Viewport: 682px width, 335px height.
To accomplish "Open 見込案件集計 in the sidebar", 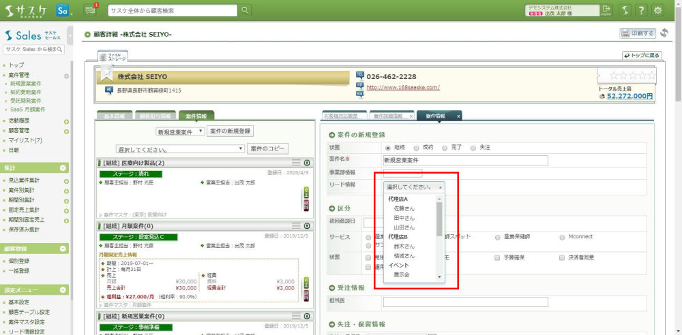I will 25,180.
